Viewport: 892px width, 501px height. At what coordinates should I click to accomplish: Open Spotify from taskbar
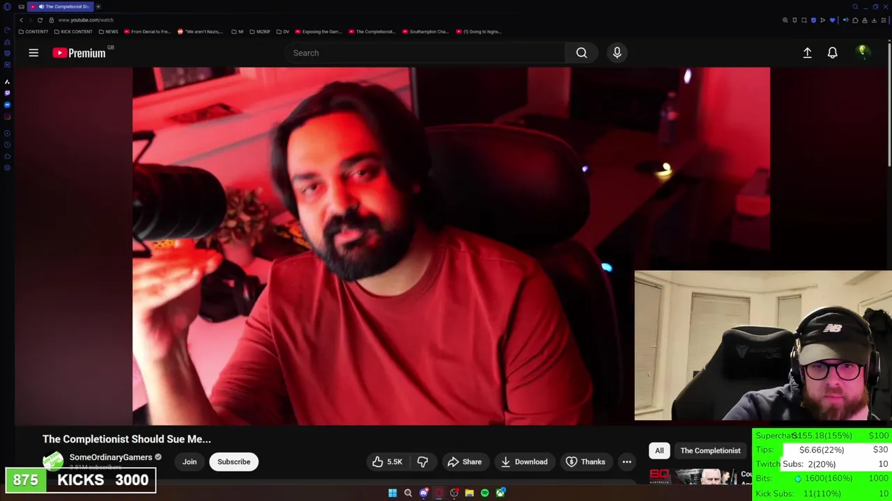click(484, 493)
